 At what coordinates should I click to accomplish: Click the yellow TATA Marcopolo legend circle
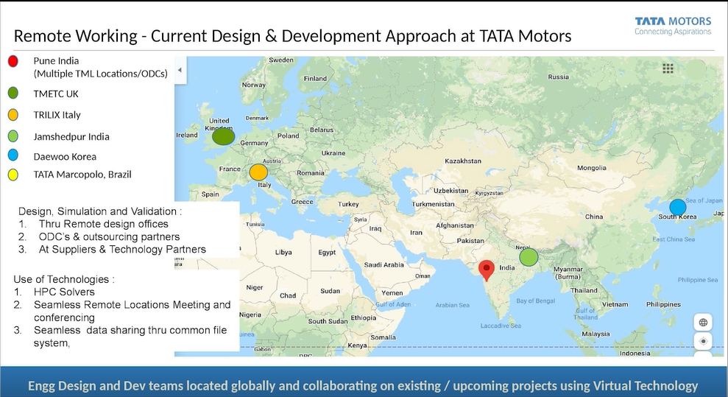click(13, 175)
